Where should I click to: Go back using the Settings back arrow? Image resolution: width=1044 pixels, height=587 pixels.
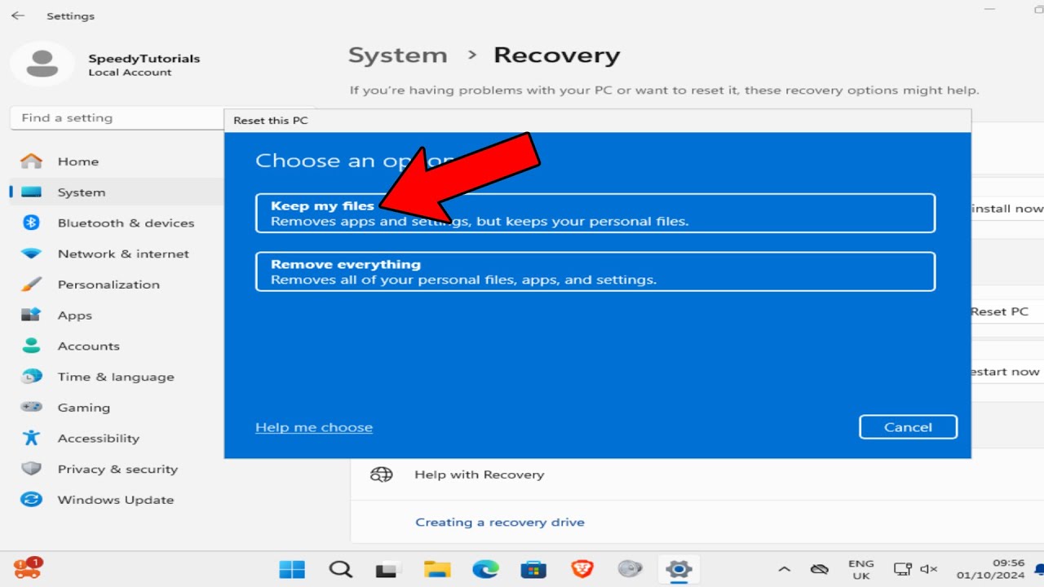(18, 15)
